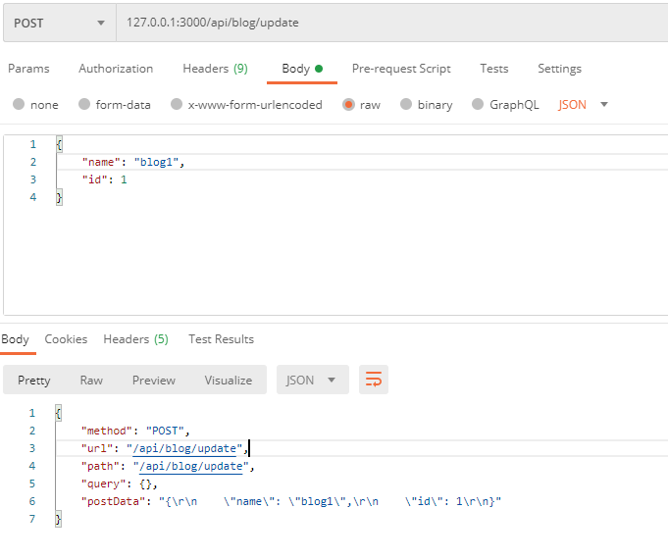The width and height of the screenshot is (668, 560).
Task: Switch to the Tests tab
Action: click(494, 69)
